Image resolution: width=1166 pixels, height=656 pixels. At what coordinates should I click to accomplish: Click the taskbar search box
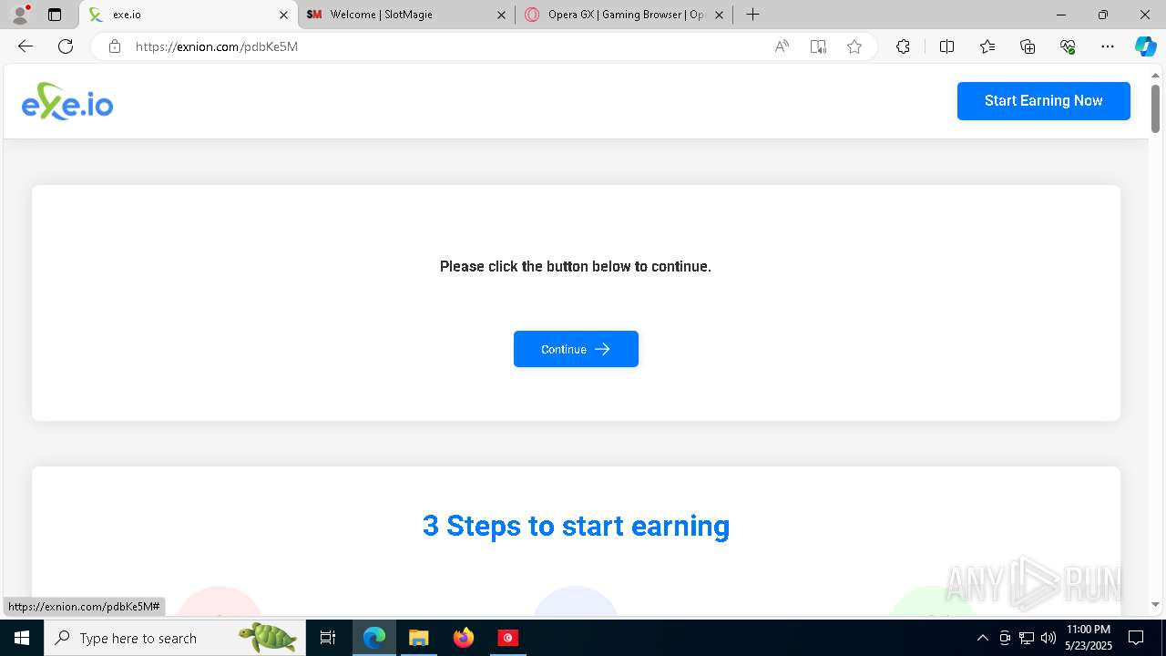point(175,638)
